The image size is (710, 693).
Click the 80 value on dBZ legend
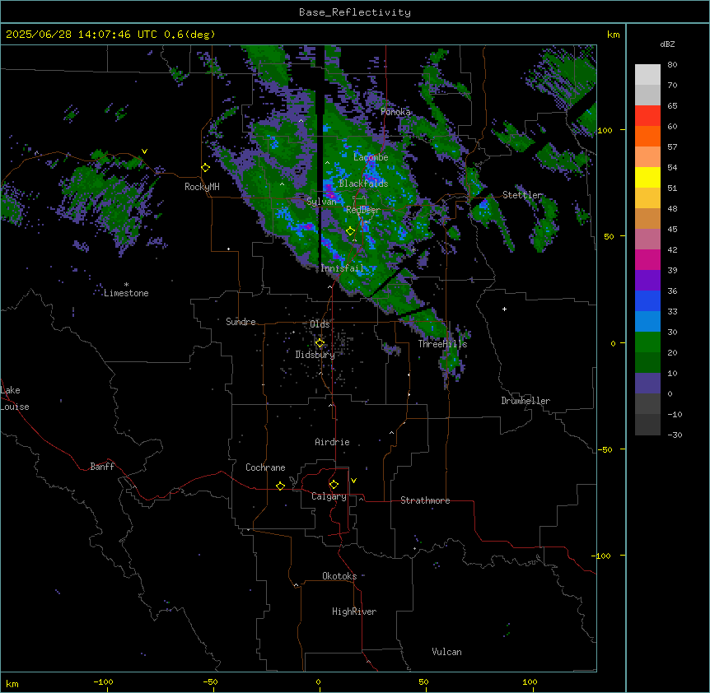coord(672,65)
